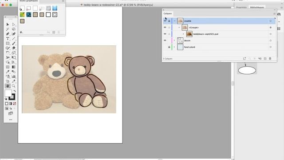
Task: Unlock the fond coloré layer lock icon
Action: (169, 47)
